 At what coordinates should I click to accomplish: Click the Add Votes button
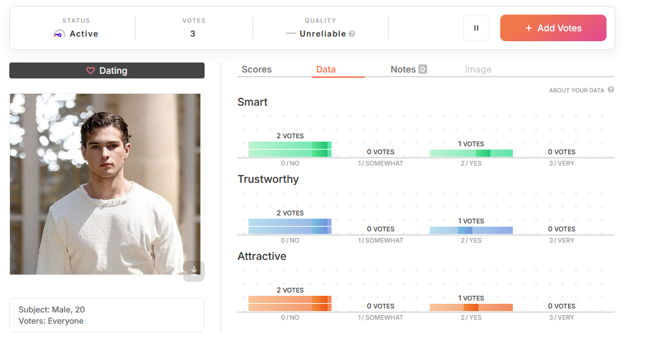(553, 28)
